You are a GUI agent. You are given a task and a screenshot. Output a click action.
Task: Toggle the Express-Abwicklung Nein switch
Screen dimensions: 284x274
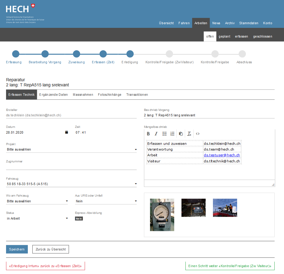pyautogui.click(x=79, y=219)
